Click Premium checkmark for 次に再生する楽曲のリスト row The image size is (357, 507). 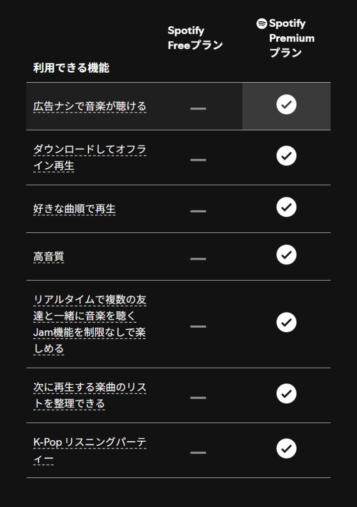pyautogui.click(x=287, y=394)
